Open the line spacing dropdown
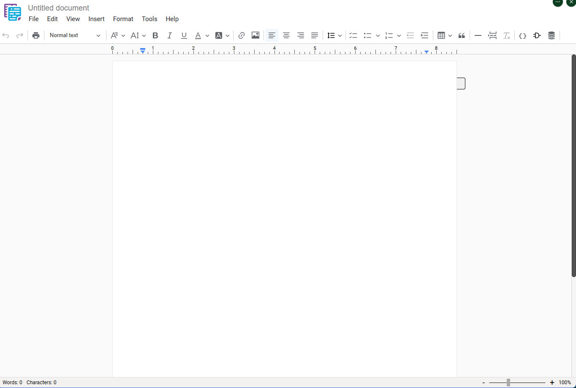 click(x=334, y=35)
